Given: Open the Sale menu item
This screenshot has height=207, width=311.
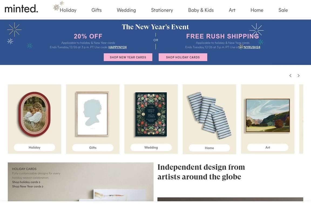Looking at the screenshot, I should tap(283, 10).
